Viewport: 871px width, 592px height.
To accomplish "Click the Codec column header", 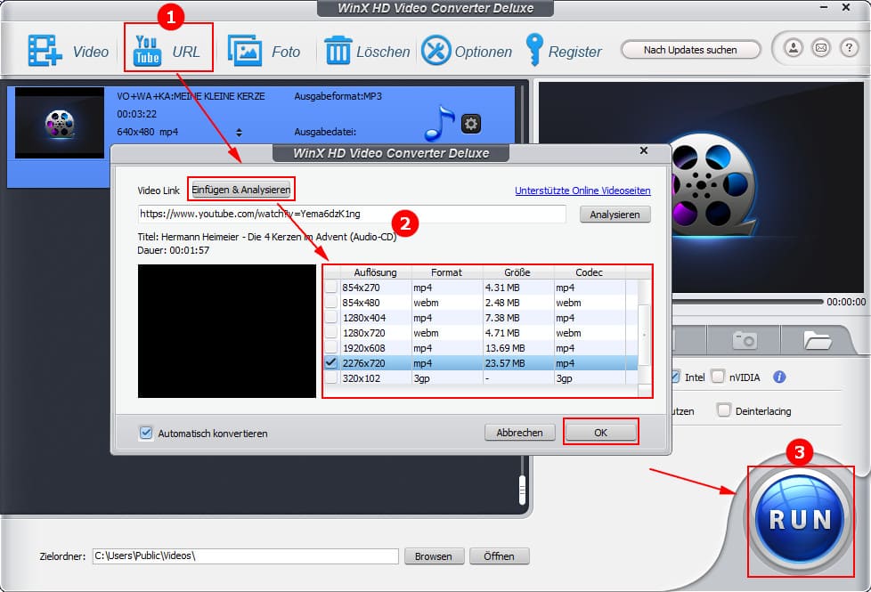I will pyautogui.click(x=589, y=272).
